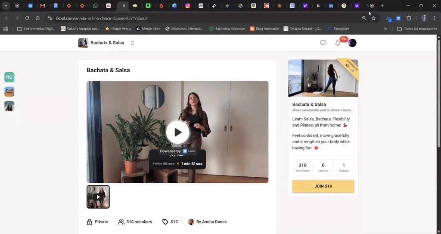
Task: Reload the current page
Action: tap(27, 18)
